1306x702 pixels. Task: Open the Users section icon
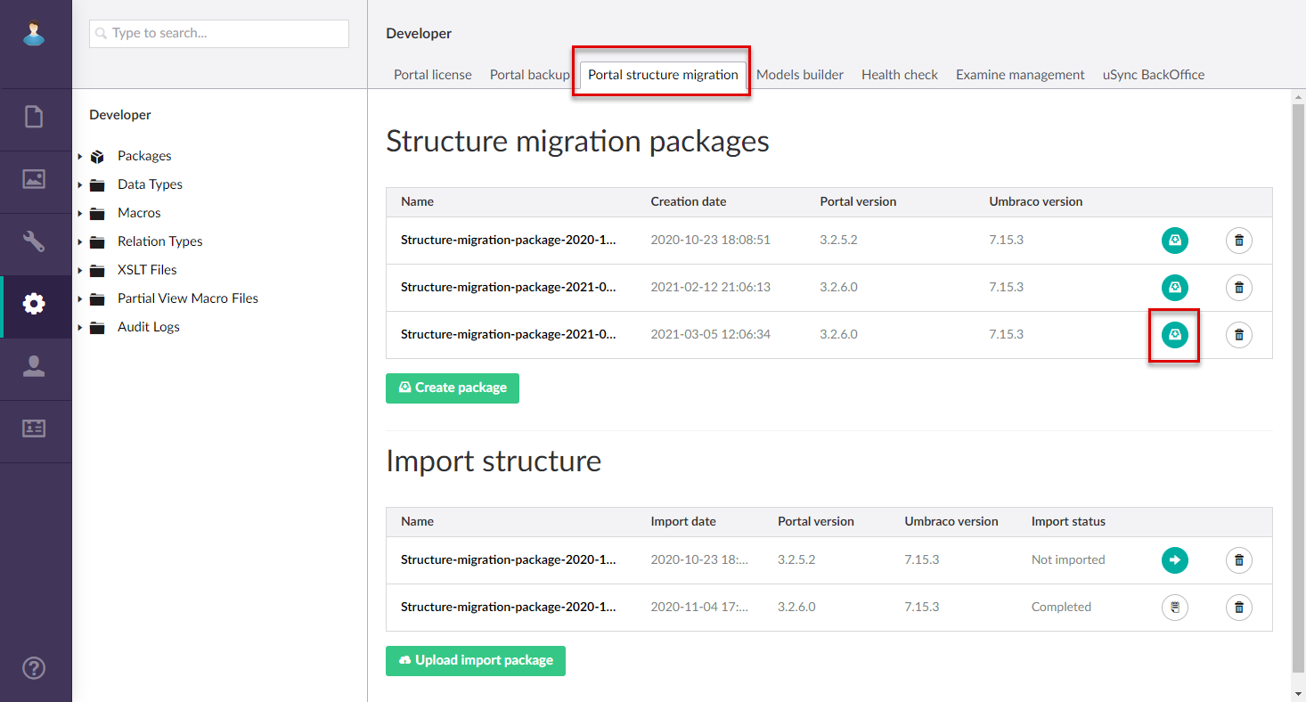point(34,366)
